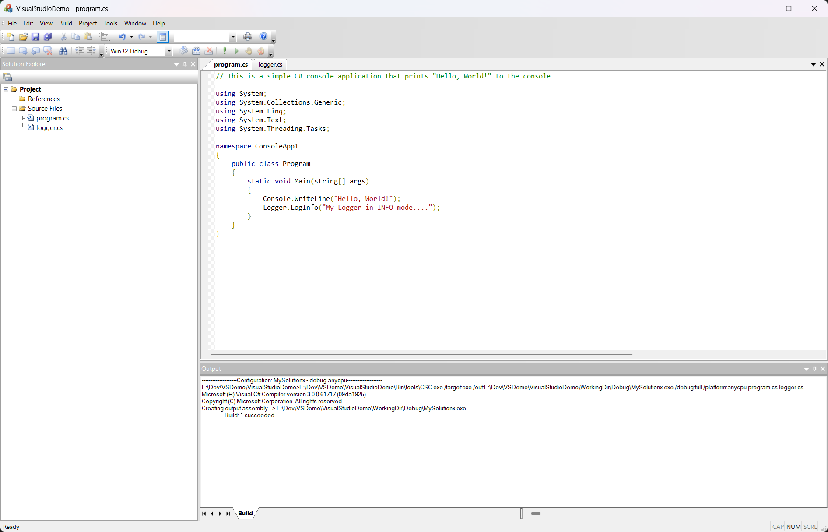The width and height of the screenshot is (828, 532).
Task: Click the green exclamation Execute icon
Action: click(225, 51)
